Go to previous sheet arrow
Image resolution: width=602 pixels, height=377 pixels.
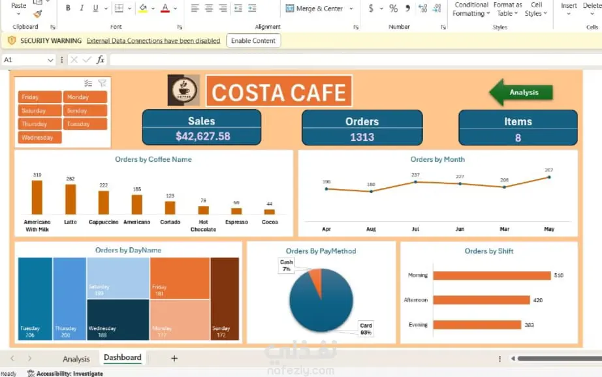coord(12,359)
